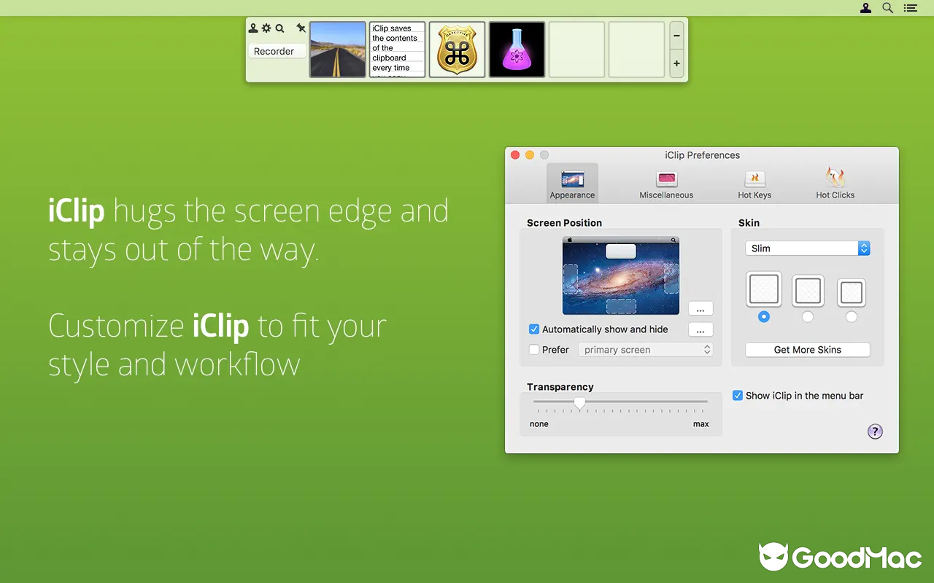Adjust the Transparency slider handle

(x=580, y=402)
